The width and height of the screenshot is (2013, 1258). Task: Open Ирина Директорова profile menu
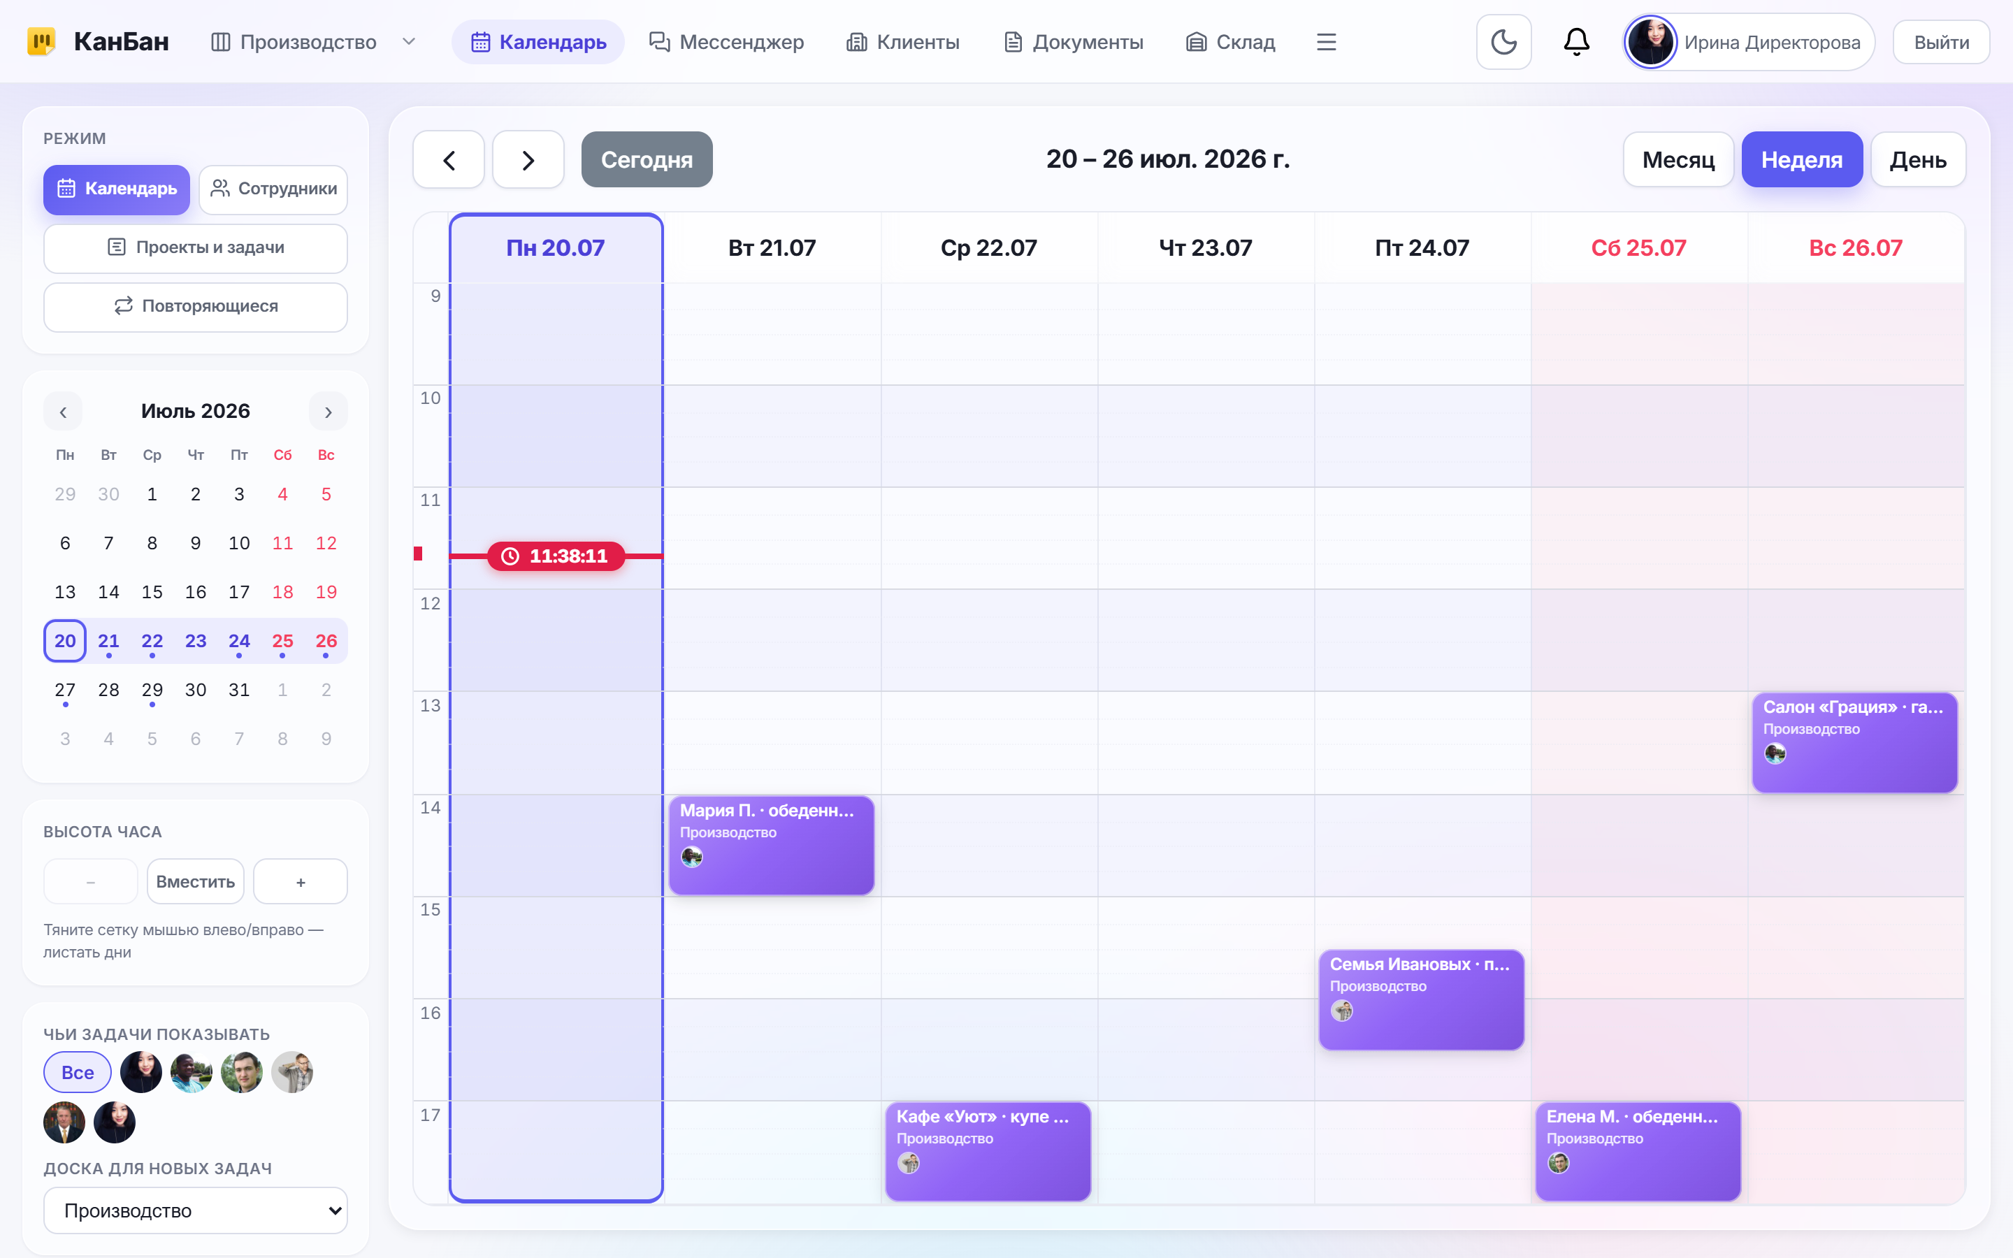(1749, 42)
